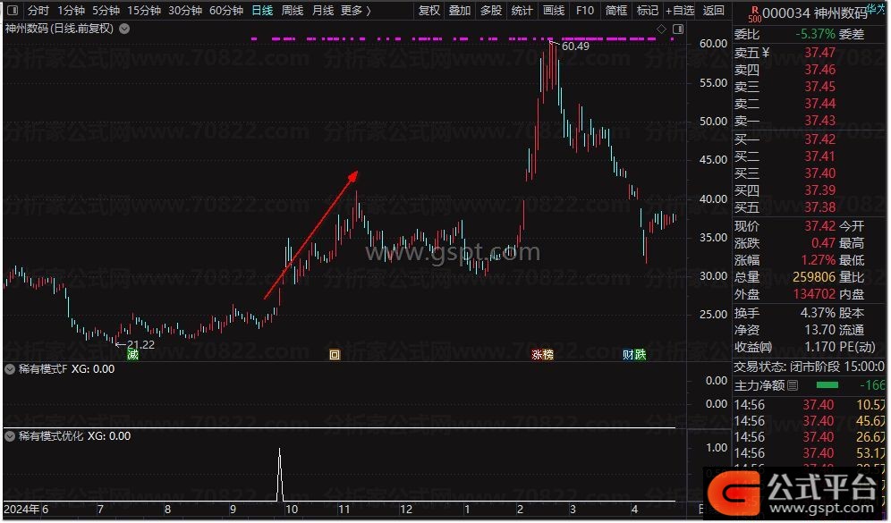
Task: Expand the 稀有模式F indicator dropdown
Action: [x=10, y=369]
